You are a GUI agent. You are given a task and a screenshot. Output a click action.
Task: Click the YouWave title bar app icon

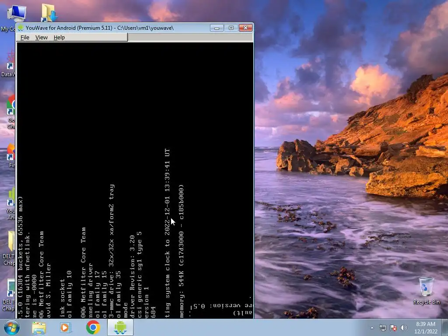[21, 28]
